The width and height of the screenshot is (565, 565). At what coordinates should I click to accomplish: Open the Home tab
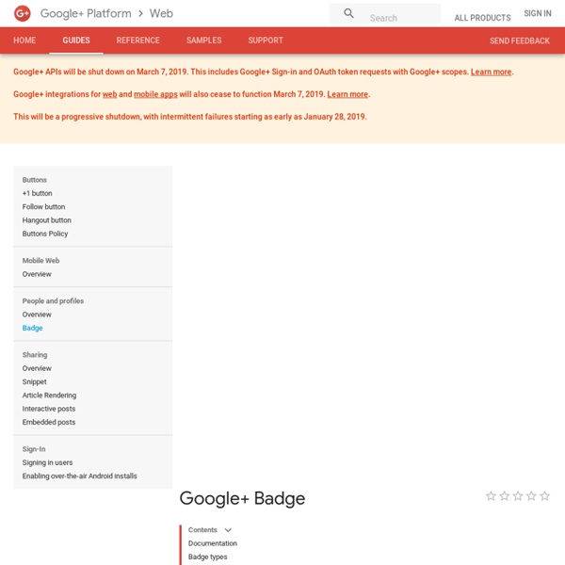pos(24,40)
